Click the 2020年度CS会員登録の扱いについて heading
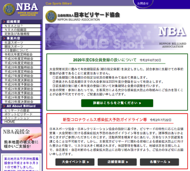 [105, 60]
